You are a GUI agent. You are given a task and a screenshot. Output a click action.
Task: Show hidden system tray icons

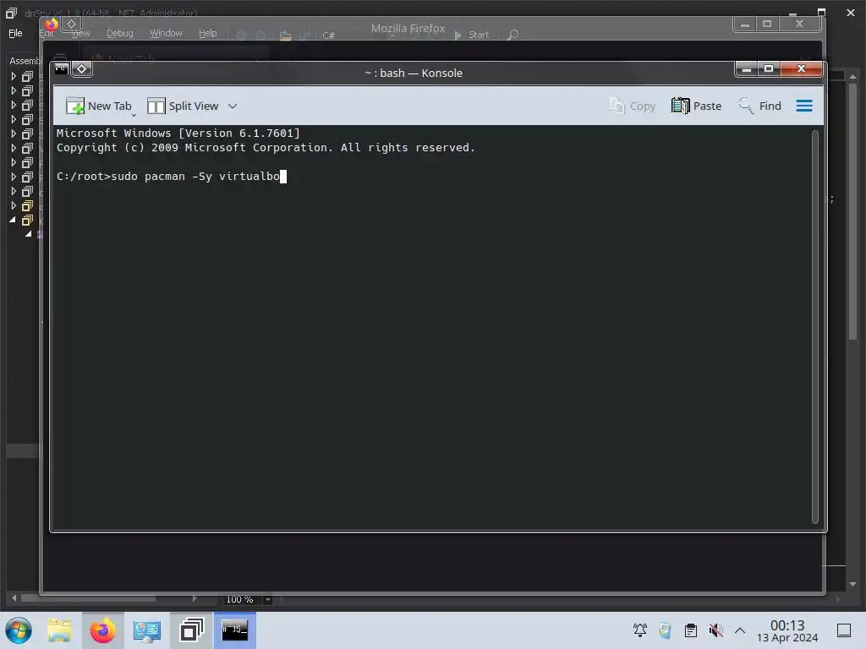click(740, 630)
